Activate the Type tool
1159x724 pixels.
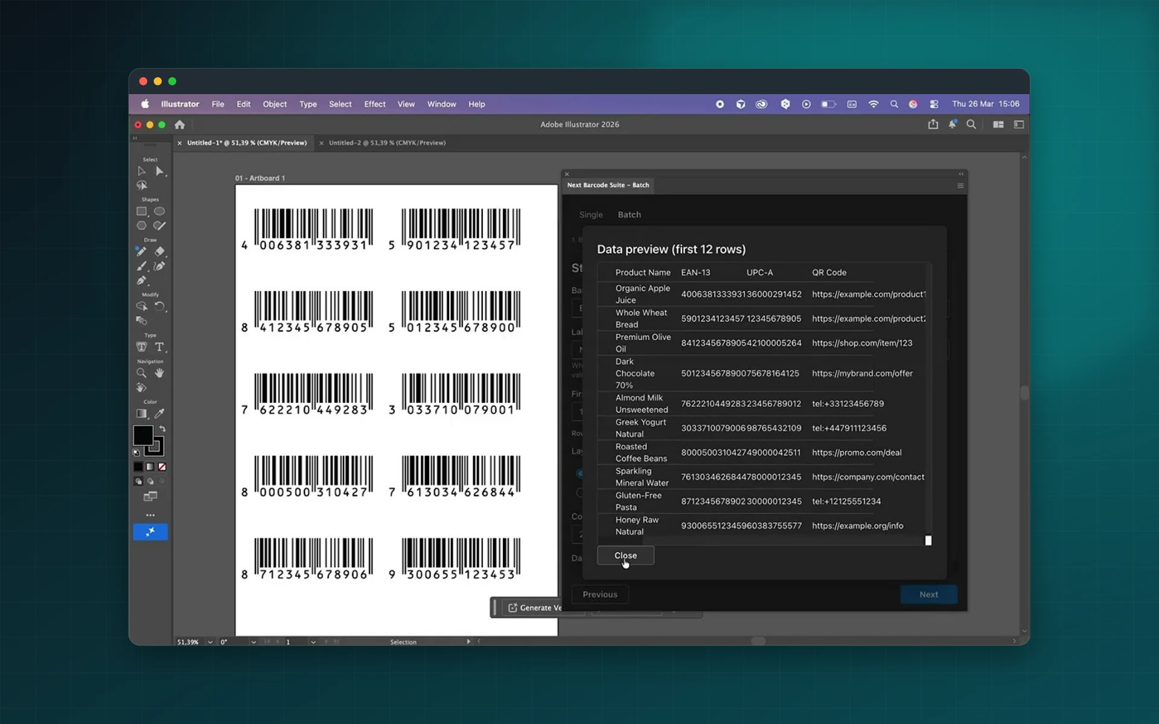pos(159,347)
